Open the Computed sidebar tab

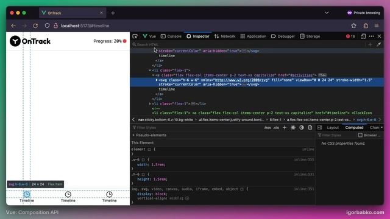pos(354,128)
